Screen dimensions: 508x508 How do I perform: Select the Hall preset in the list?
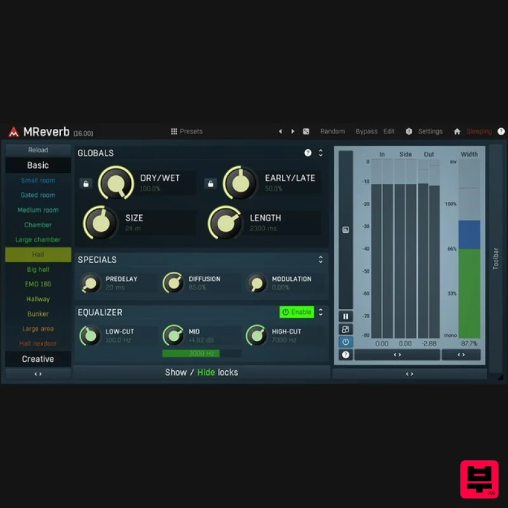37,254
